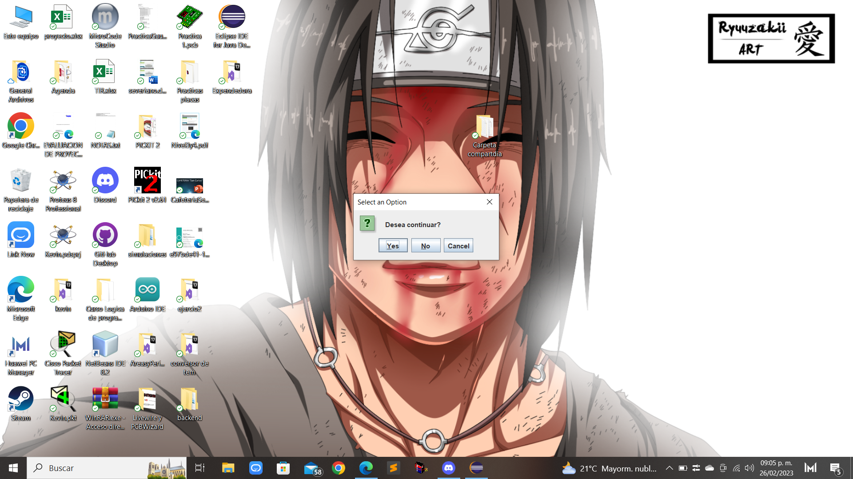Close the Select an Option dialog
This screenshot has height=479, width=853.
coord(490,202)
